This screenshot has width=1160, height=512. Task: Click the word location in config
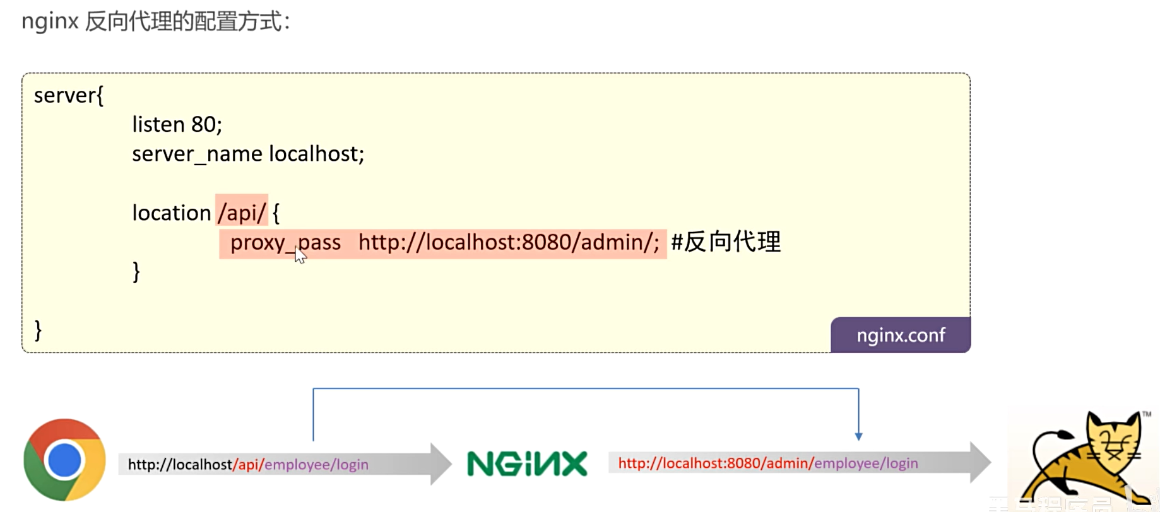point(172,213)
